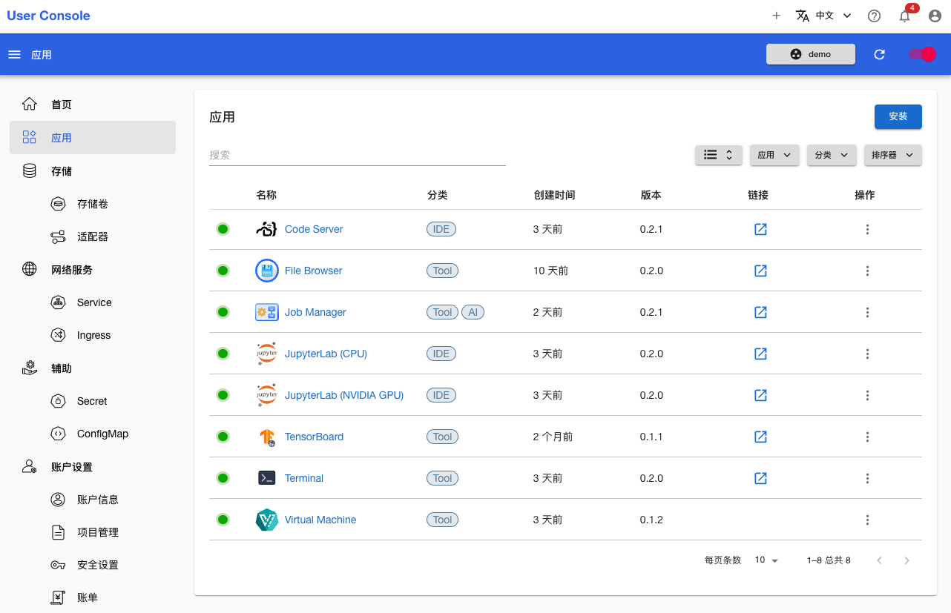Click the AI tag on Job Manager
The height and width of the screenshot is (613, 951).
[473, 312]
